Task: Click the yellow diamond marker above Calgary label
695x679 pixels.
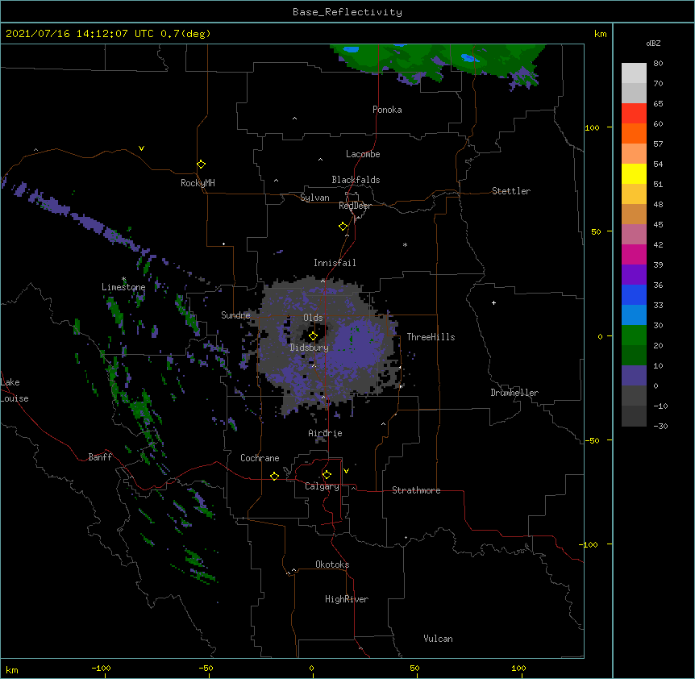Action: [327, 475]
